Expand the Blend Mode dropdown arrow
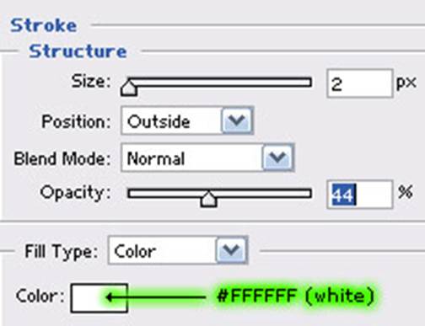425x326 pixels. (x=277, y=158)
